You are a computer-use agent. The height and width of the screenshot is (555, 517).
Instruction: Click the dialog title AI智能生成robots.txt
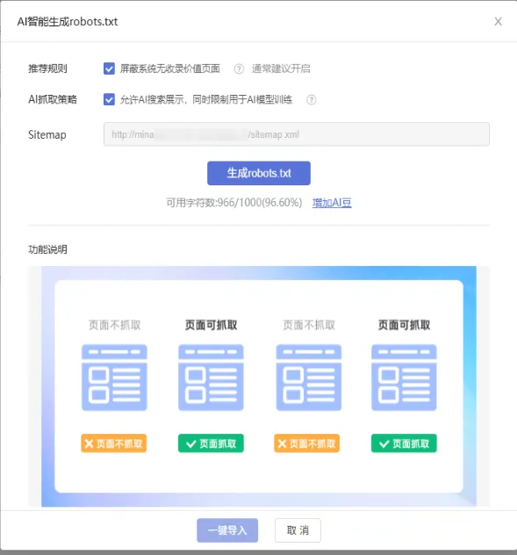(x=68, y=22)
